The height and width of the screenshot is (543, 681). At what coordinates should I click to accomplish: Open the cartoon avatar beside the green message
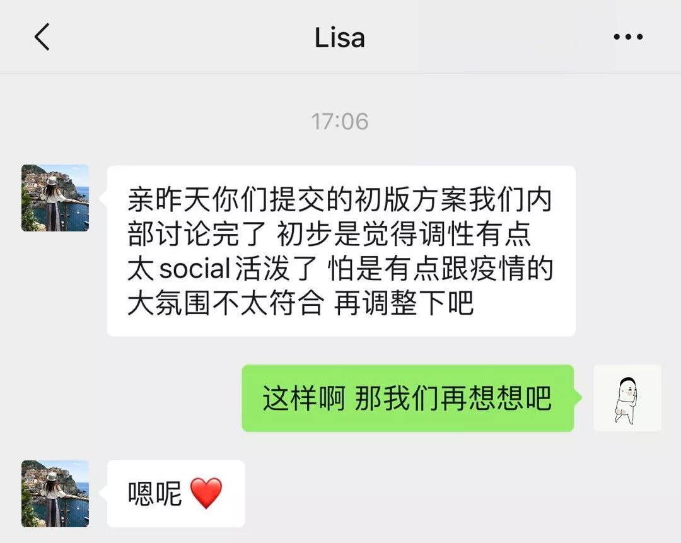tap(627, 399)
